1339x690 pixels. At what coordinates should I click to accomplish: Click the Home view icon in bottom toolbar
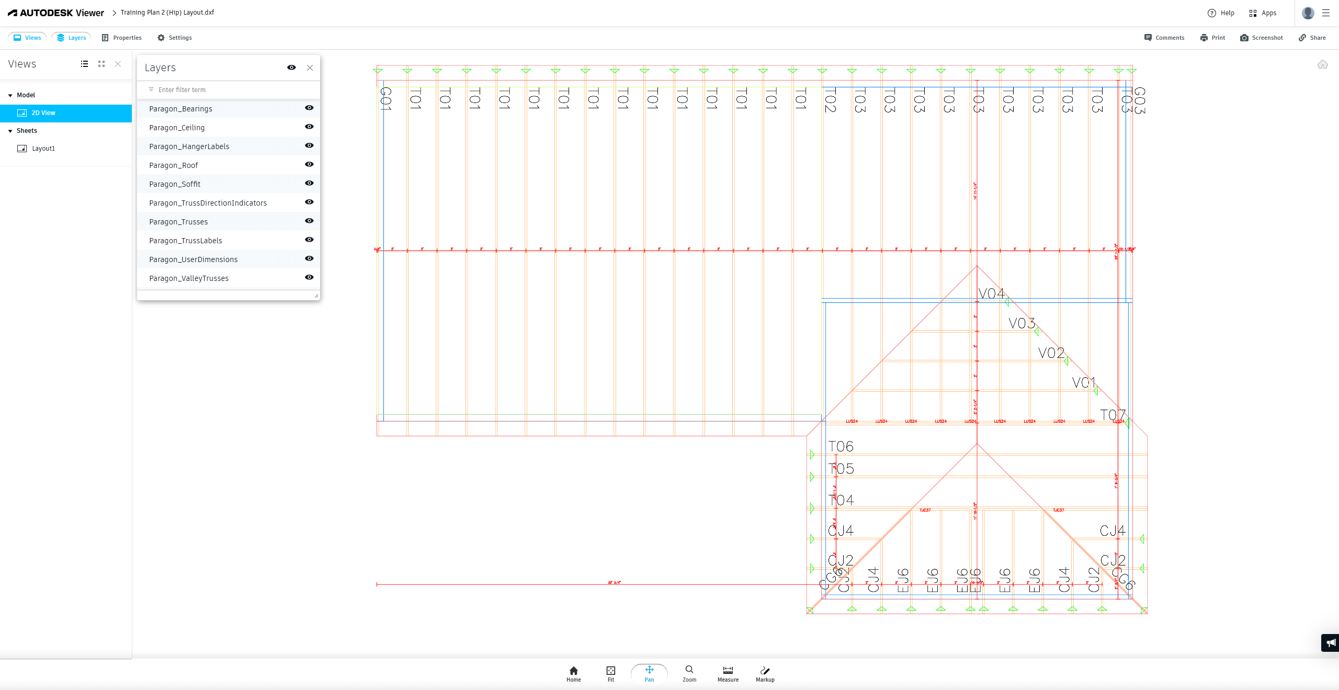coord(573,673)
